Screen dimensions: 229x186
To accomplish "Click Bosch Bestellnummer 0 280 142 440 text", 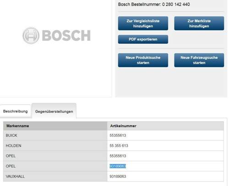I will (x=154, y=4).
